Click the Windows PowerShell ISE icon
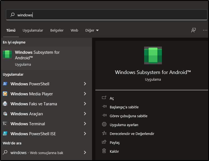This screenshot has width=209, height=161. [5, 134]
